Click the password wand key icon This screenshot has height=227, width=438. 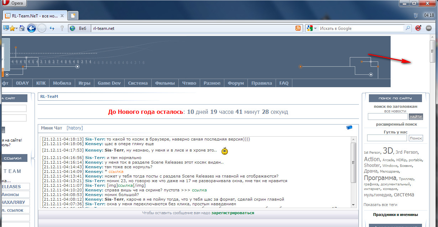(62, 28)
